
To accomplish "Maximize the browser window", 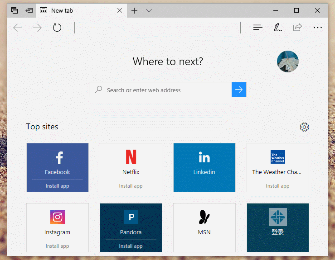I will [x=296, y=10].
